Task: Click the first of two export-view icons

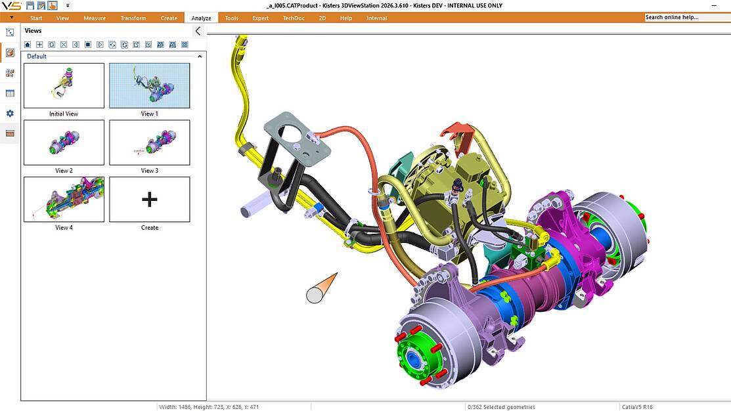Action: pos(137,45)
